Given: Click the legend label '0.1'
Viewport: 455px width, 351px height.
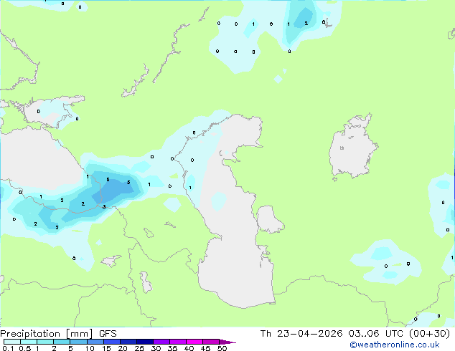Looking at the screenshot, I should click(x=8, y=348).
